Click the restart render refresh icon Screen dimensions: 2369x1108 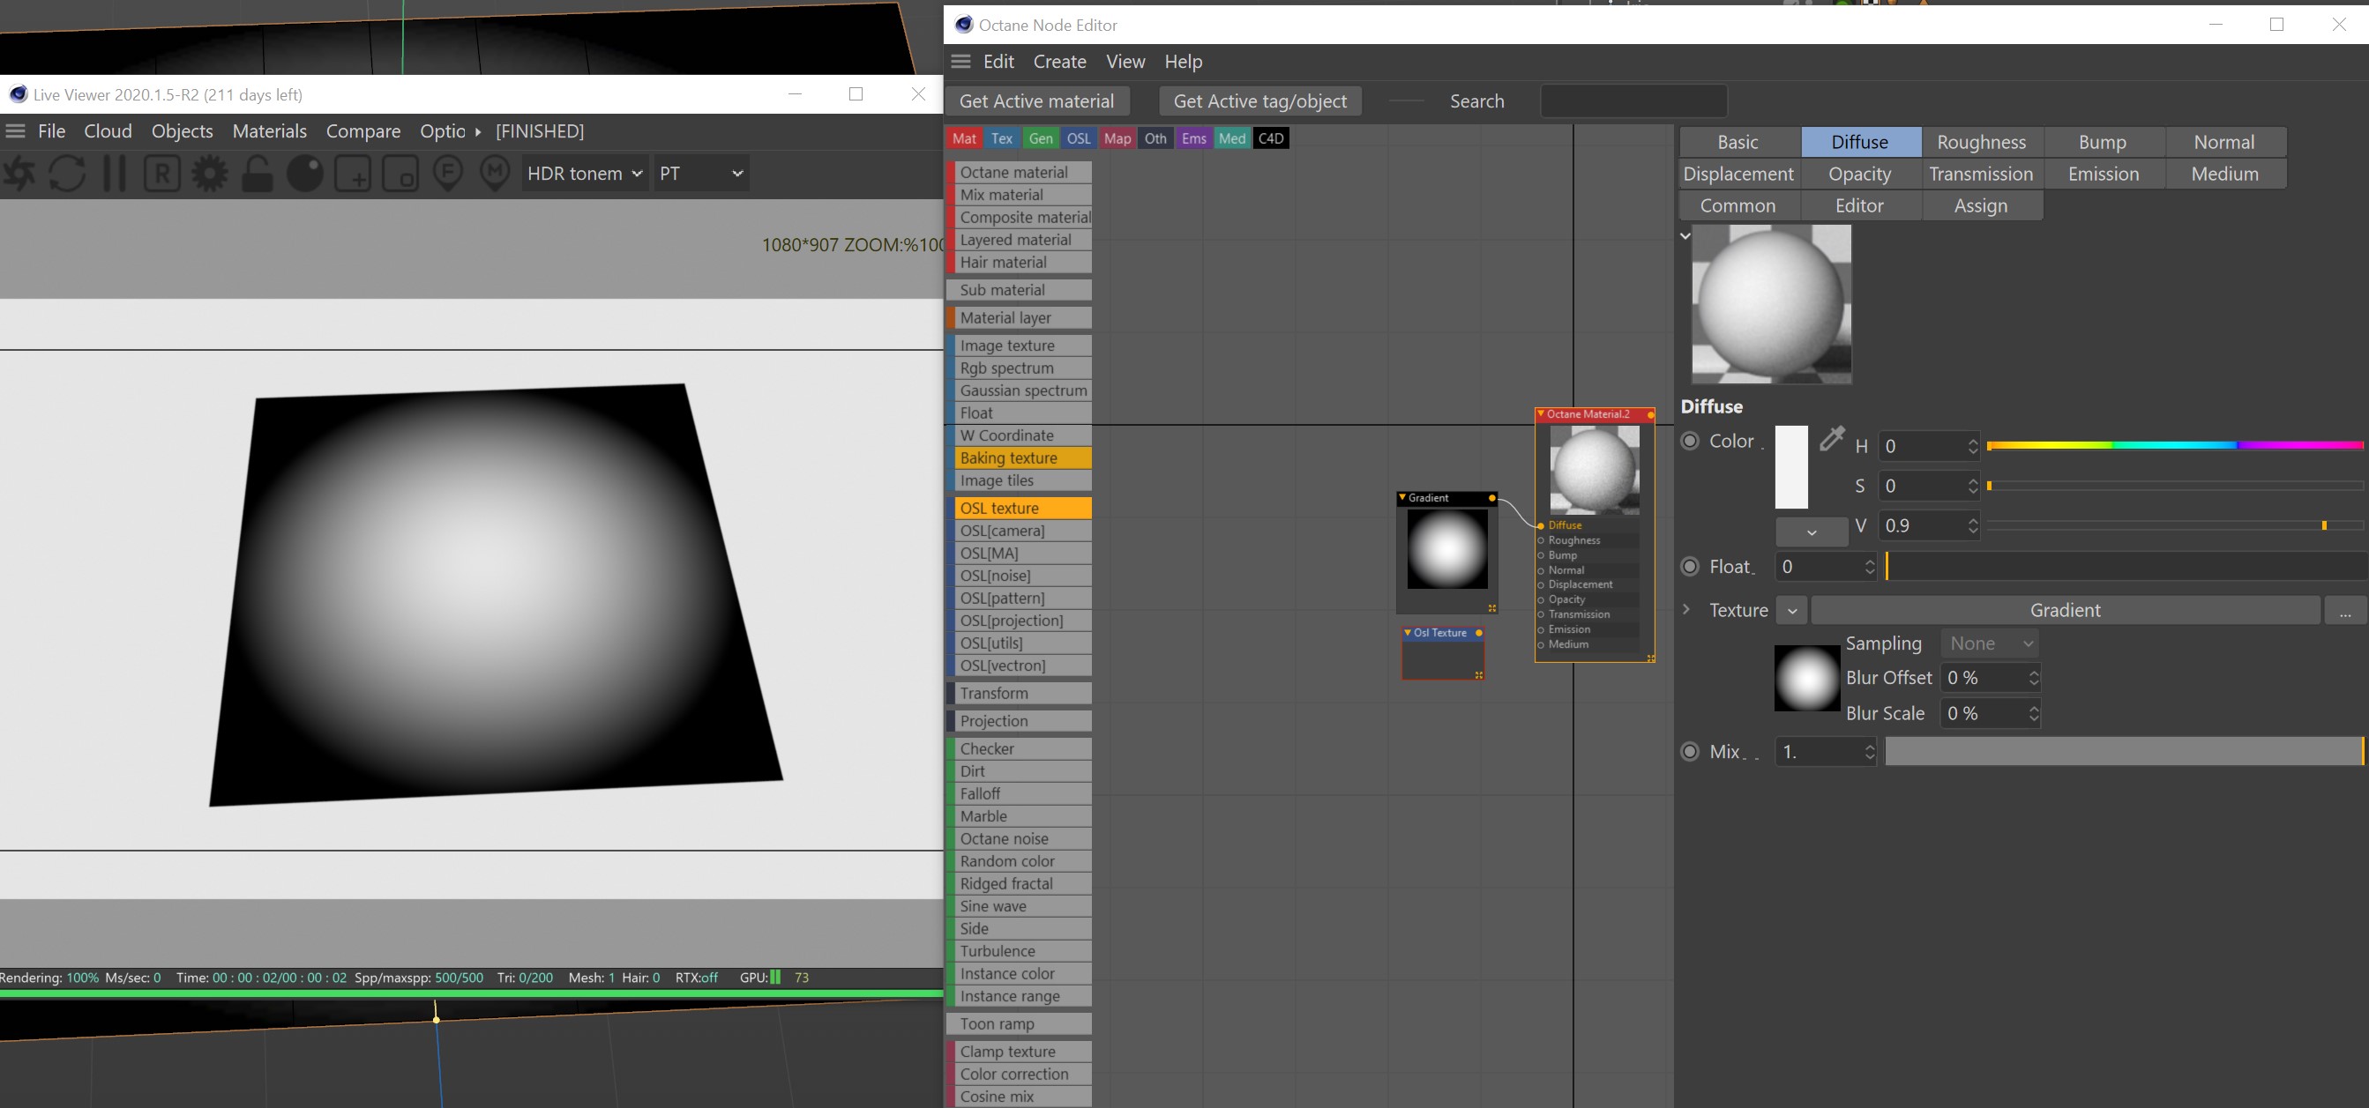coord(67,173)
